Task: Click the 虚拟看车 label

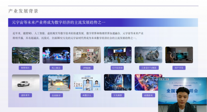Action: click(x=26, y=95)
